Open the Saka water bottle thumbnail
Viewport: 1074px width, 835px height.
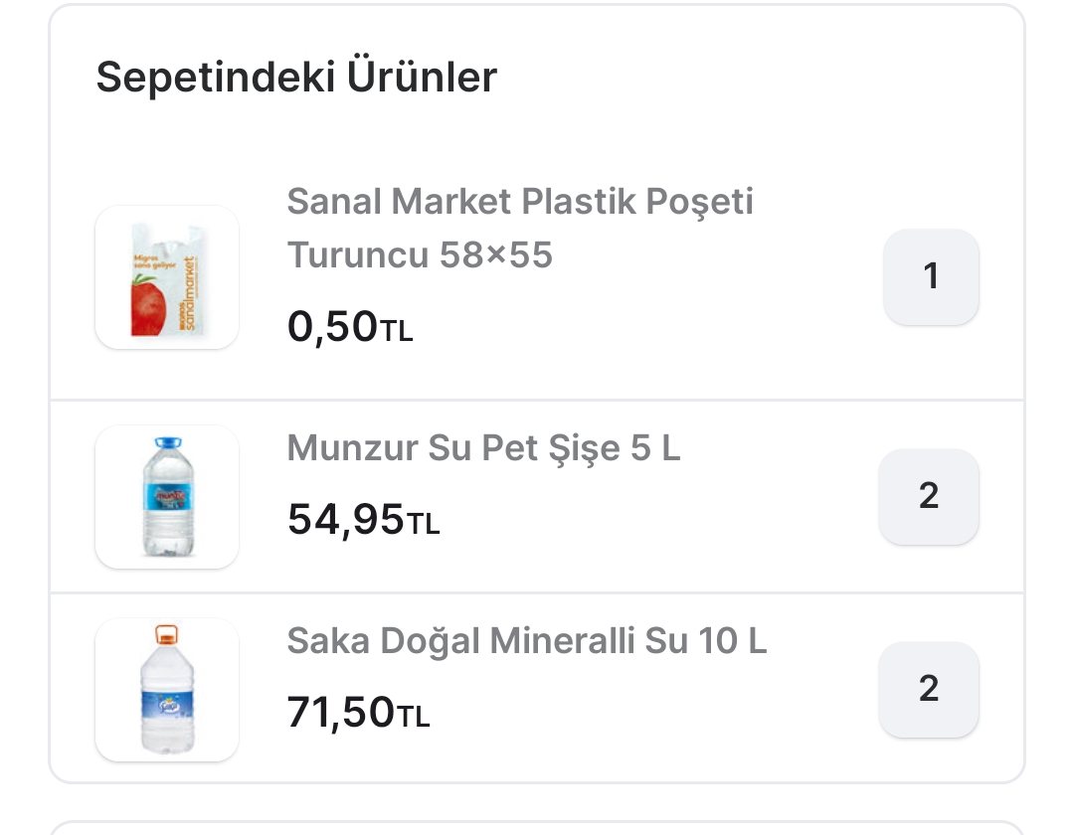click(166, 690)
